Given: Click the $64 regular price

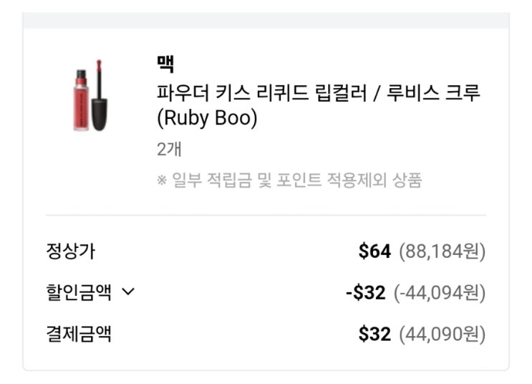Looking at the screenshot, I should [374, 251].
